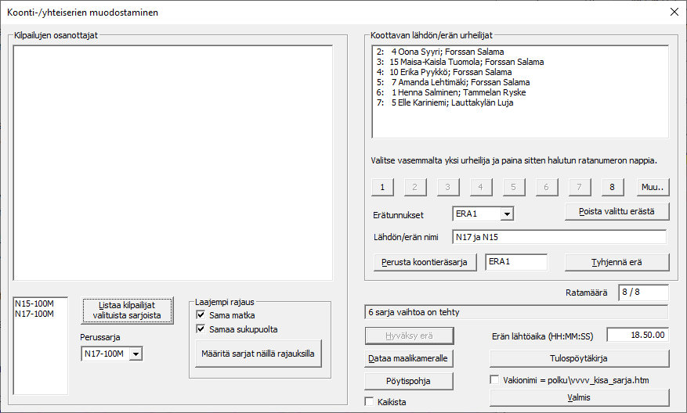This screenshot has width=687, height=413.
Task: Select N17-100M in the series list
Action: point(34,314)
